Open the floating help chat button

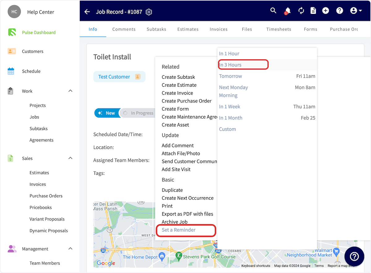pos(354,256)
